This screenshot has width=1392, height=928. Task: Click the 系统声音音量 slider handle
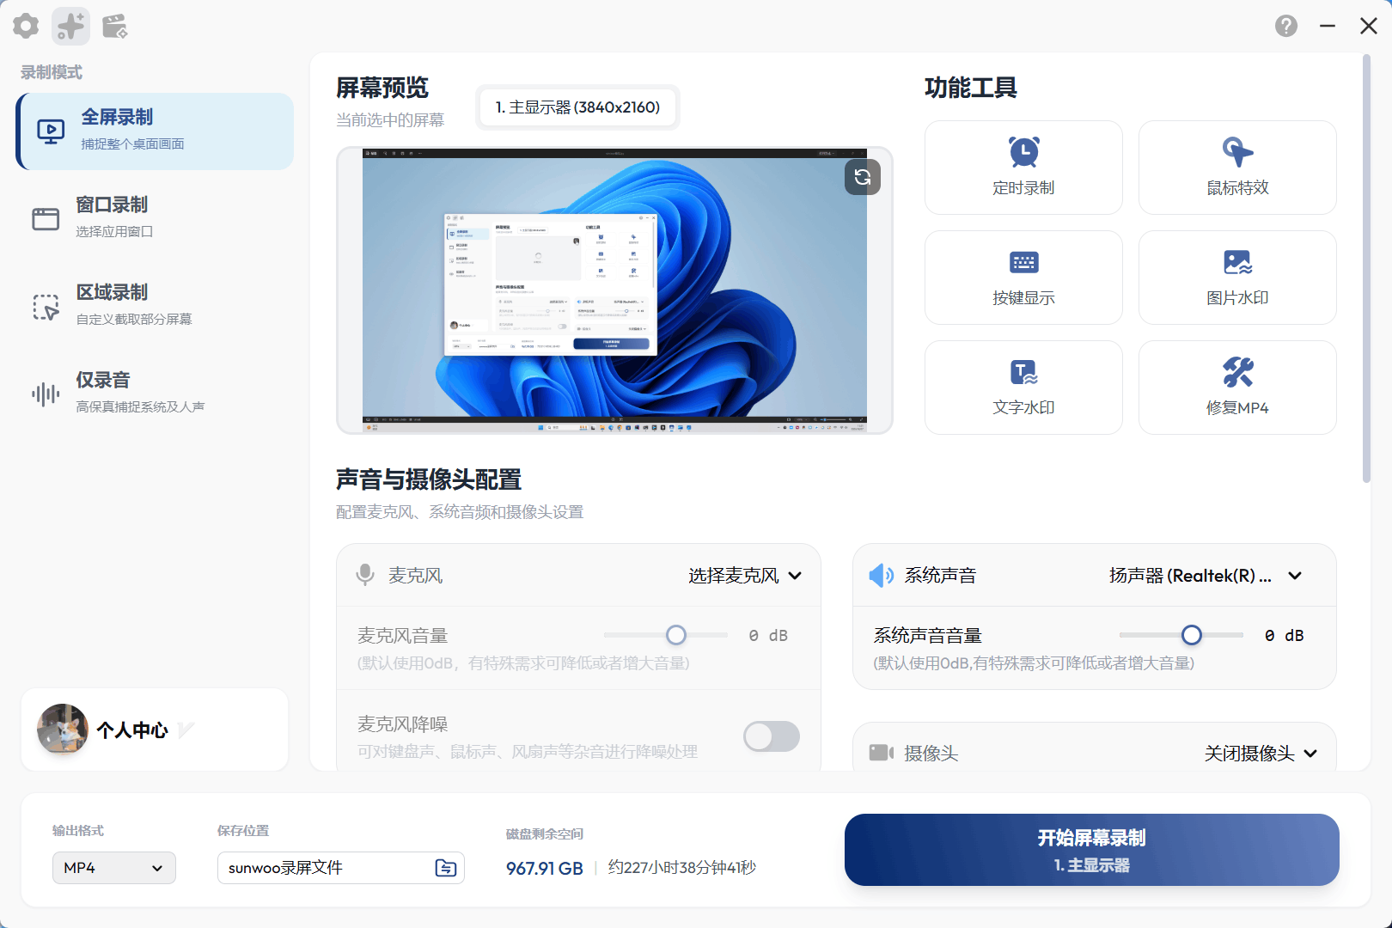pyautogui.click(x=1192, y=635)
